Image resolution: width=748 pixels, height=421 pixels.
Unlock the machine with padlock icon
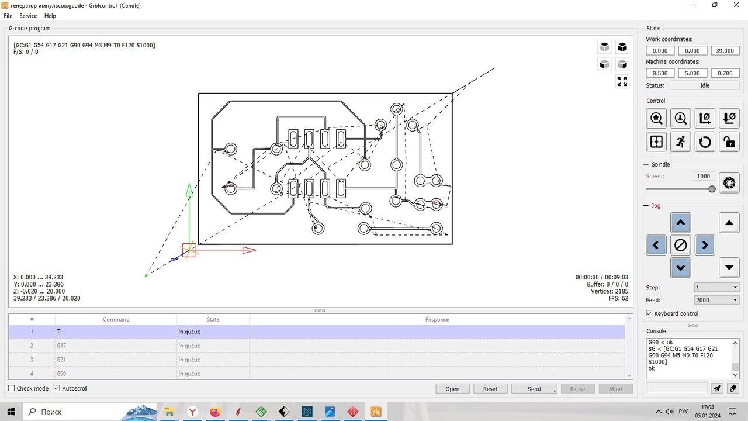(729, 142)
